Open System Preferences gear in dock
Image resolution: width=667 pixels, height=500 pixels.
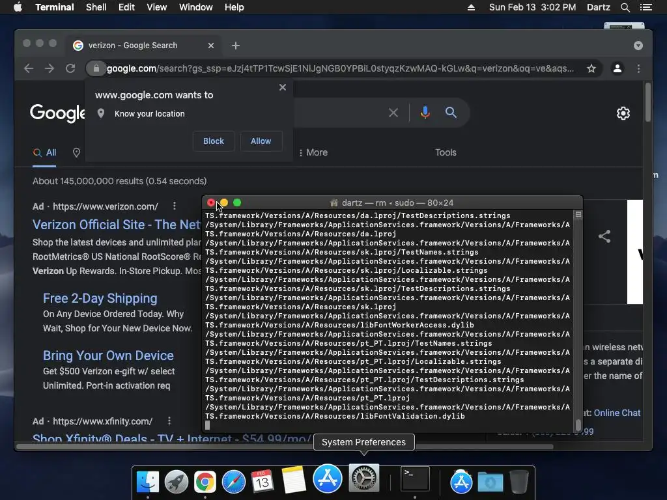point(363,479)
